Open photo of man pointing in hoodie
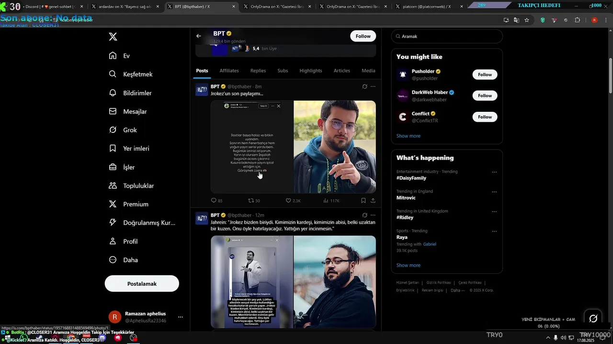613x344 pixels. (335, 147)
